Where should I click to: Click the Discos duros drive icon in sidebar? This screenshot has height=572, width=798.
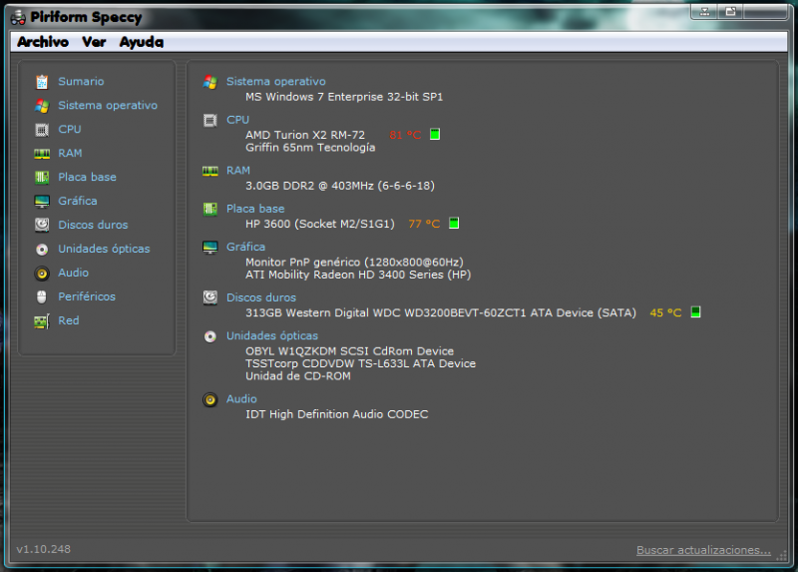click(42, 225)
